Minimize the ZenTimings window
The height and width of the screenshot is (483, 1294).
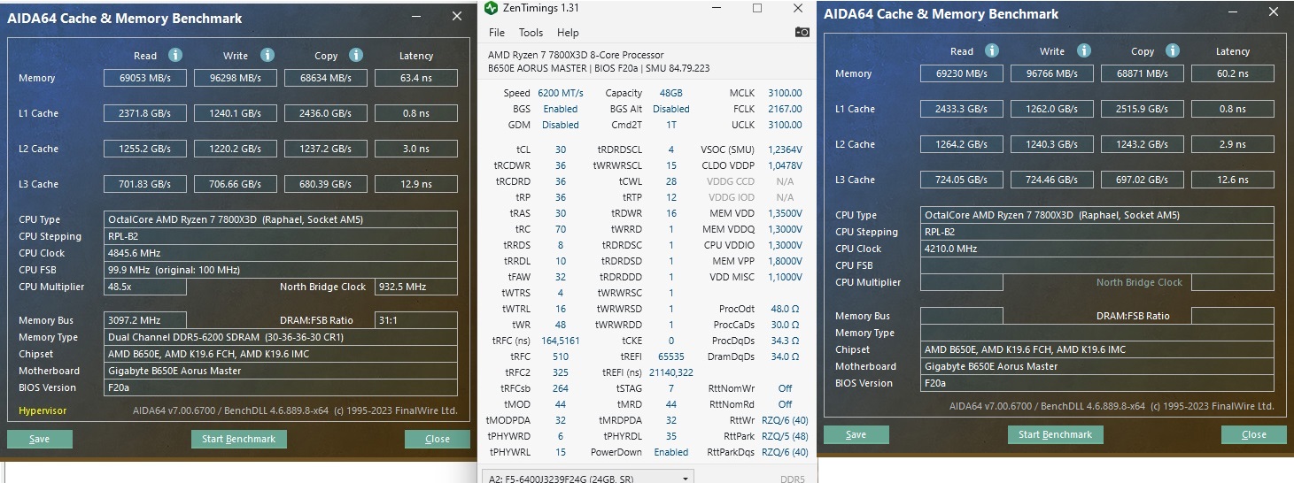click(x=717, y=8)
